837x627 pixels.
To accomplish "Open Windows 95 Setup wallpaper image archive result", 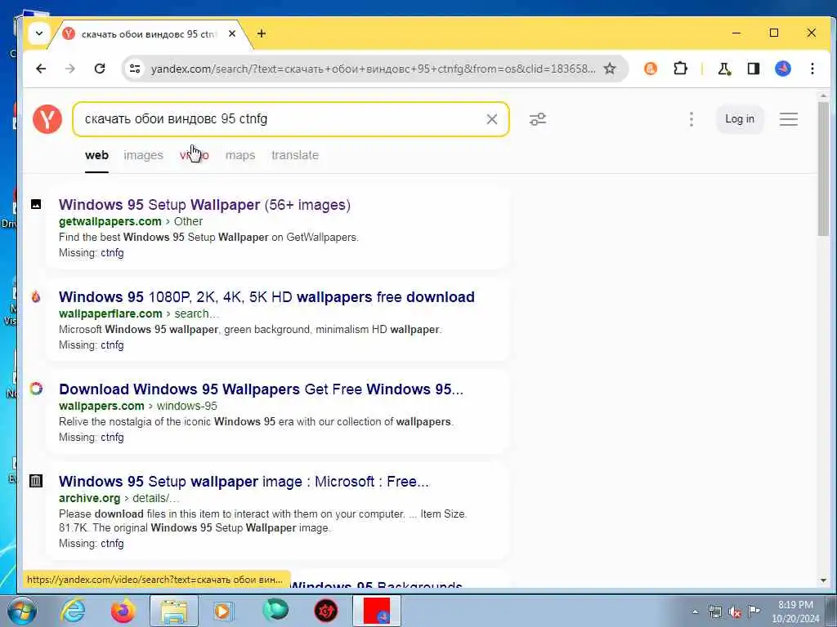I will (244, 482).
